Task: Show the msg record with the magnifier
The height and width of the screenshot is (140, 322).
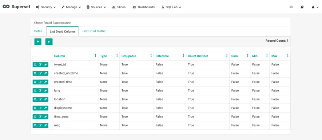Action: [35, 125]
